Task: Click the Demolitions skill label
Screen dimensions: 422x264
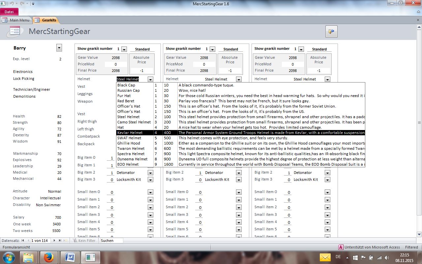Action: (24, 96)
